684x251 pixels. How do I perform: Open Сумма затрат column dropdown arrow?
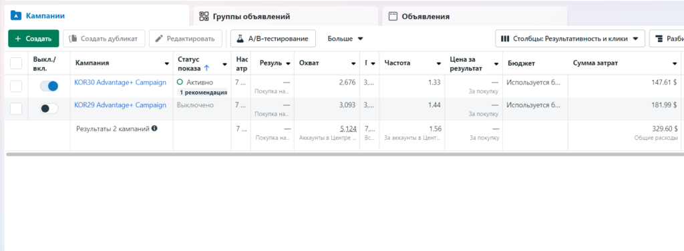675,64
